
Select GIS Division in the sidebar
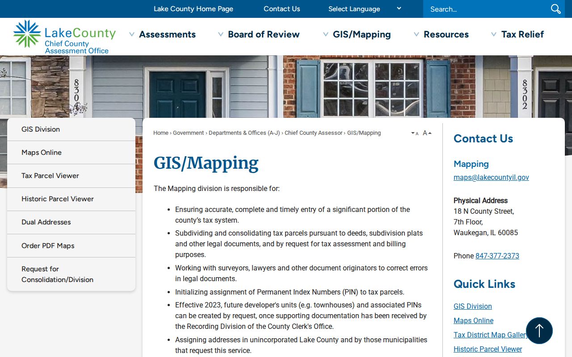[x=71, y=129]
